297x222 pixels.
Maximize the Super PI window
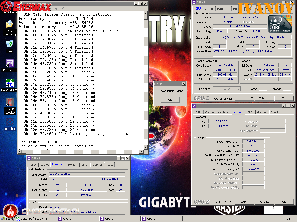(140, 4)
